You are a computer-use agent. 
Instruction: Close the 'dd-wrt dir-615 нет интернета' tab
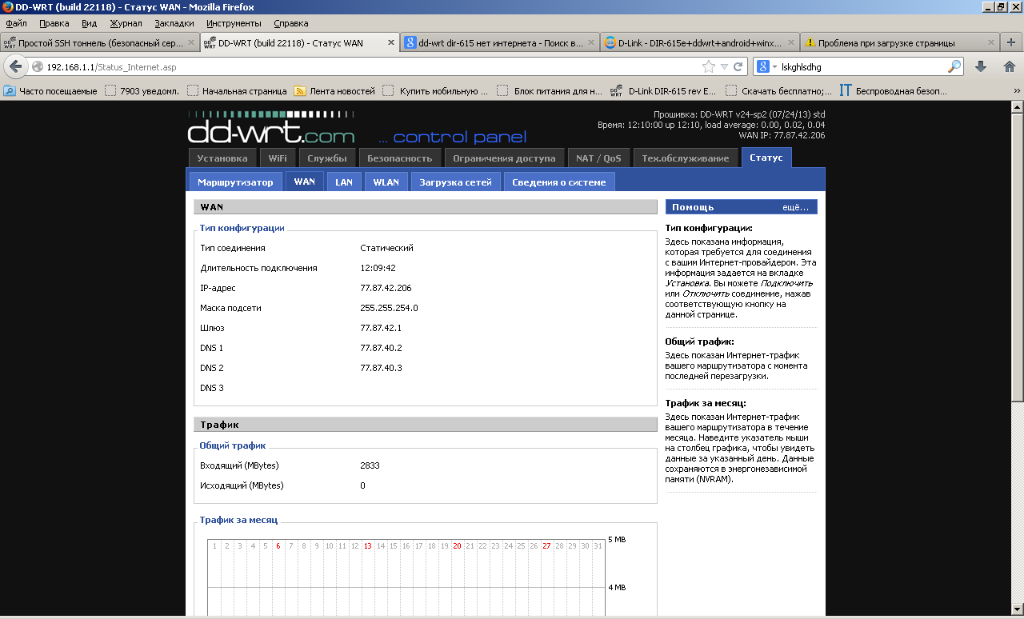[590, 42]
